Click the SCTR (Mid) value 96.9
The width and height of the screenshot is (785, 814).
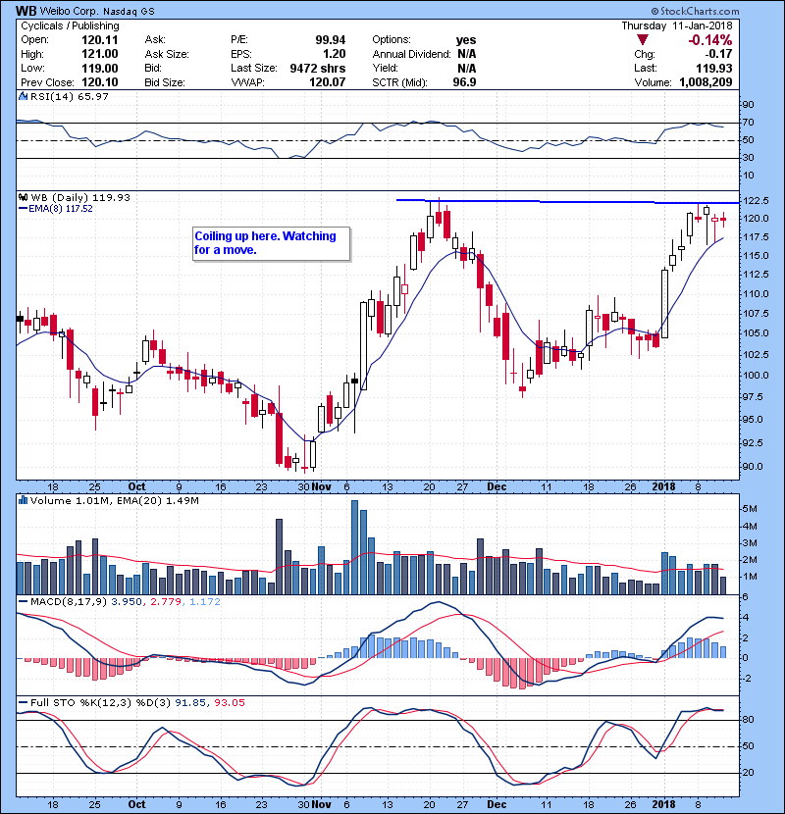point(464,82)
